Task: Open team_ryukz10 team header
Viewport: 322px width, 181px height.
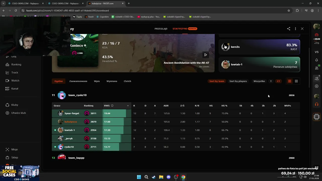Action: point(77,95)
